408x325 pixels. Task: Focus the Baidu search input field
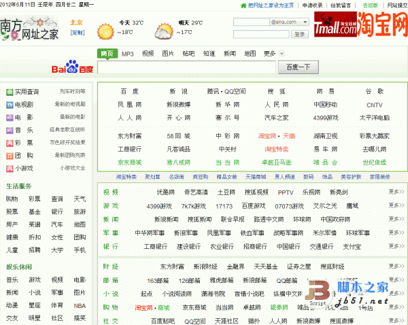tap(186, 67)
